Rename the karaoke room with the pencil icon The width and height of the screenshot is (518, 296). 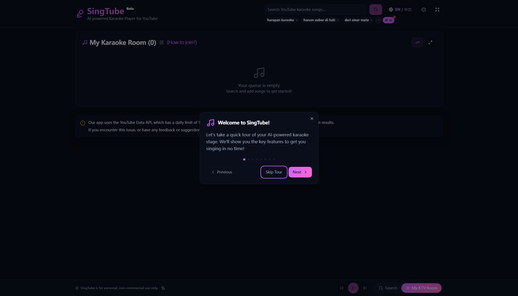pyautogui.click(x=162, y=42)
